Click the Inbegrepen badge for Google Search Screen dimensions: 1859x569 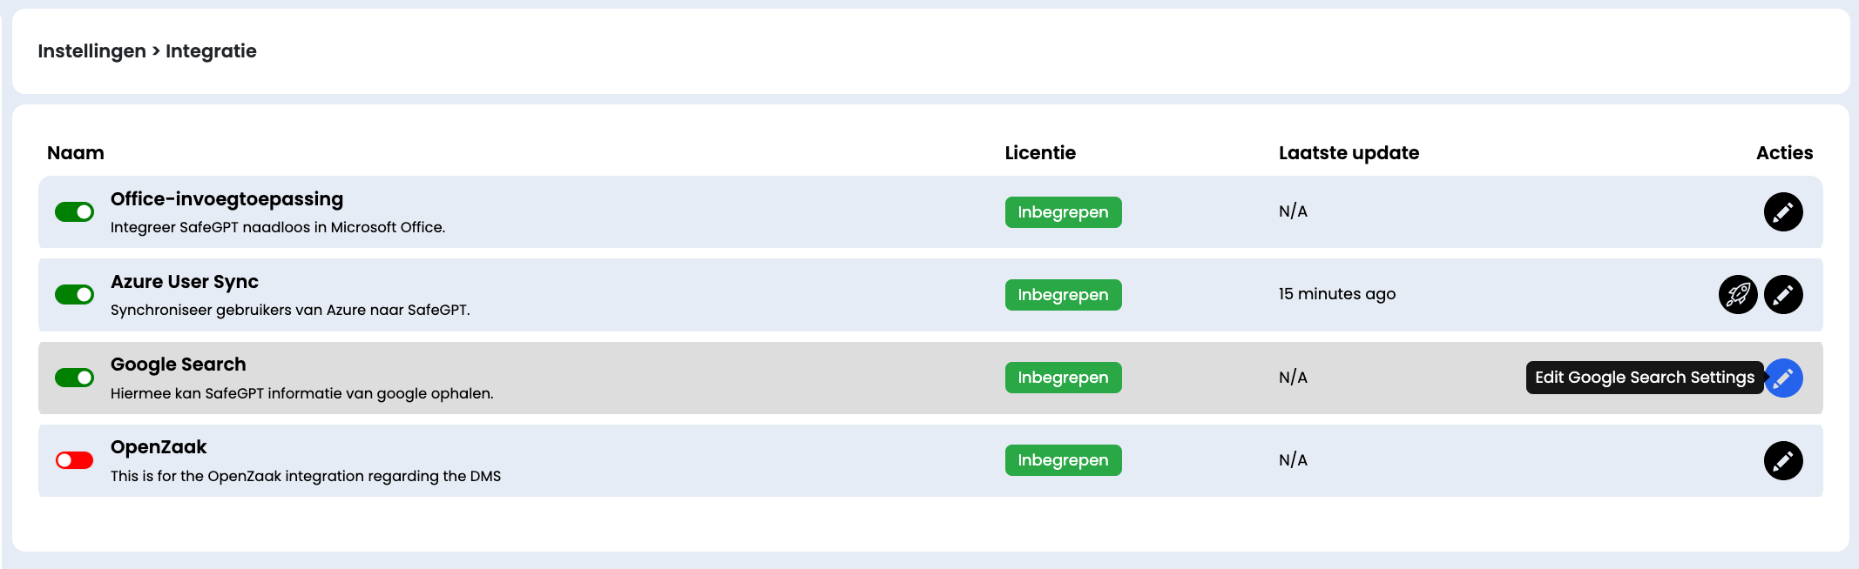point(1063,378)
